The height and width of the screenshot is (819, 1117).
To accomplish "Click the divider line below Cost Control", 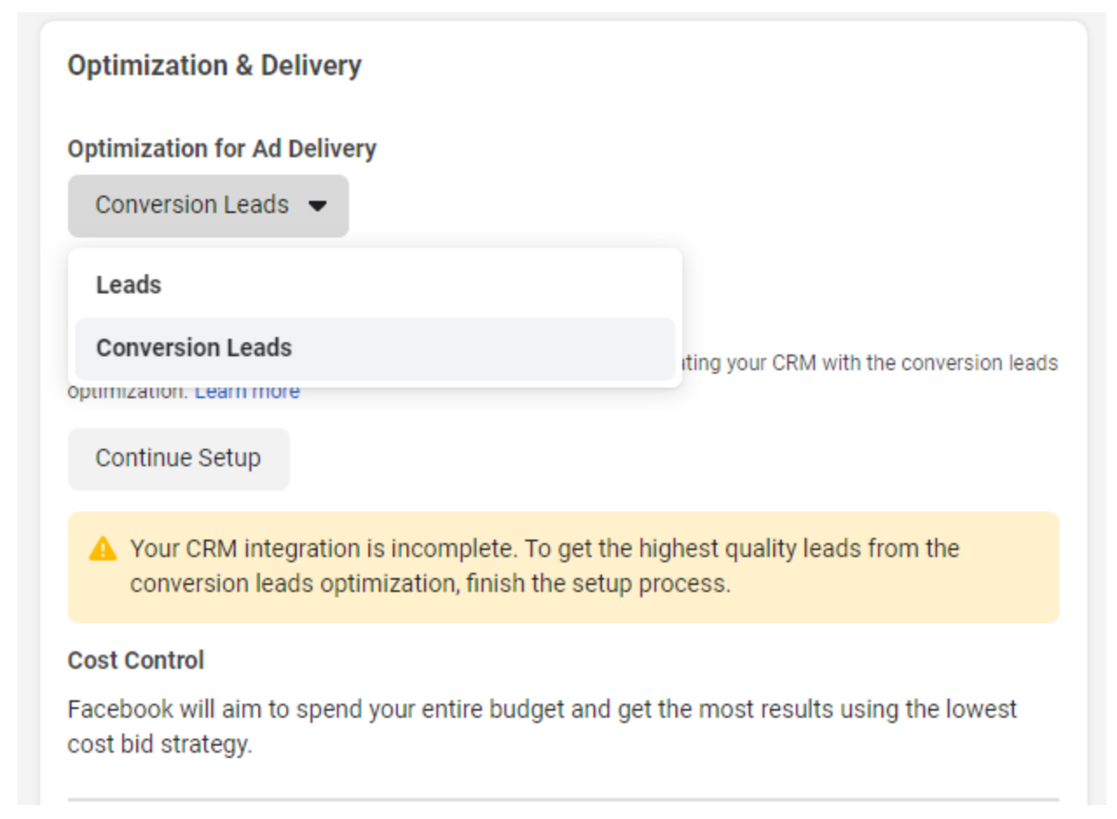I will [x=563, y=799].
